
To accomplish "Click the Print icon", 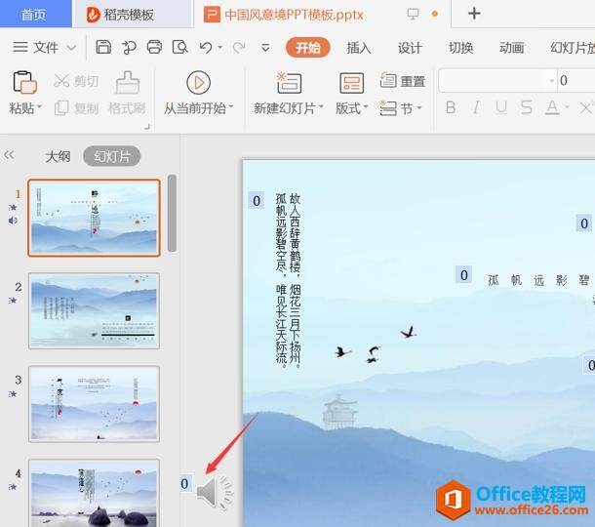I will click(154, 48).
